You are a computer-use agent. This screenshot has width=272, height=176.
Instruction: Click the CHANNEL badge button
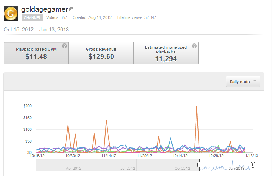32,18
